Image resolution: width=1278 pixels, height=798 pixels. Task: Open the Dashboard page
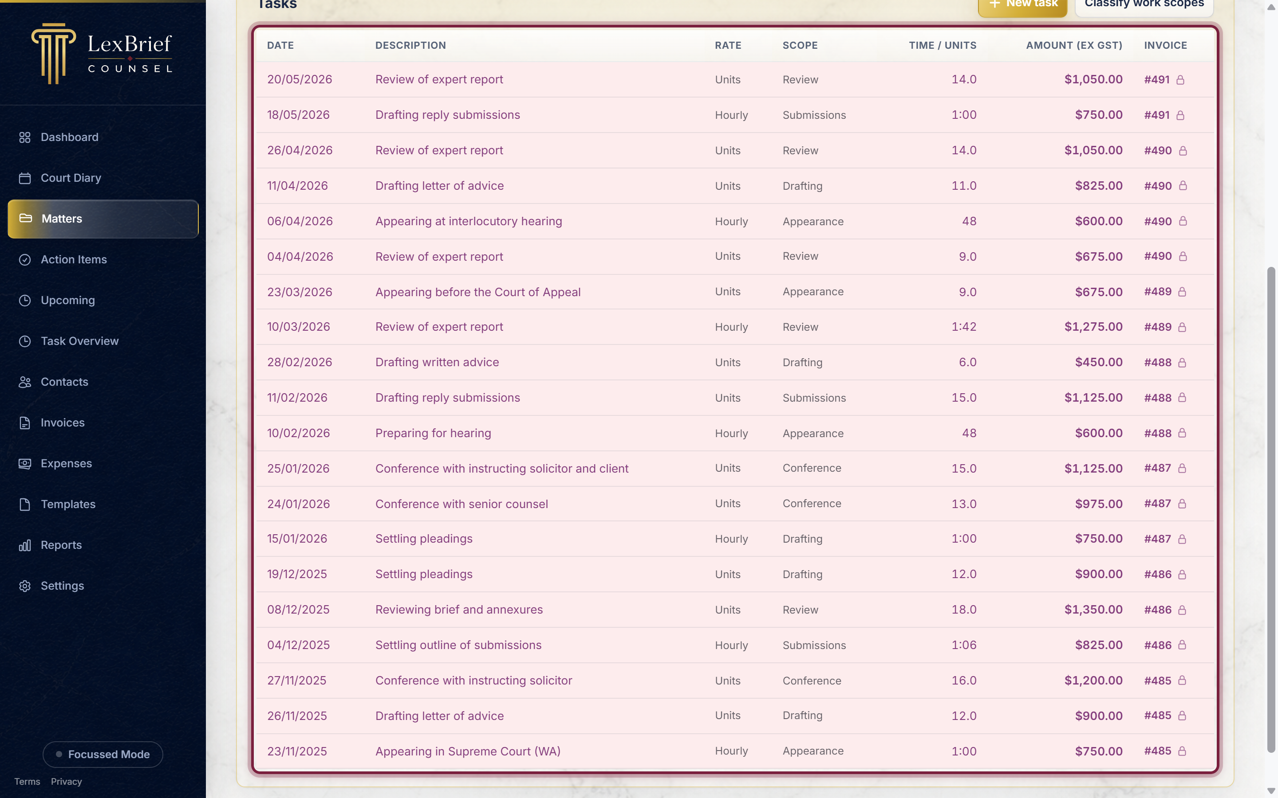[103, 137]
